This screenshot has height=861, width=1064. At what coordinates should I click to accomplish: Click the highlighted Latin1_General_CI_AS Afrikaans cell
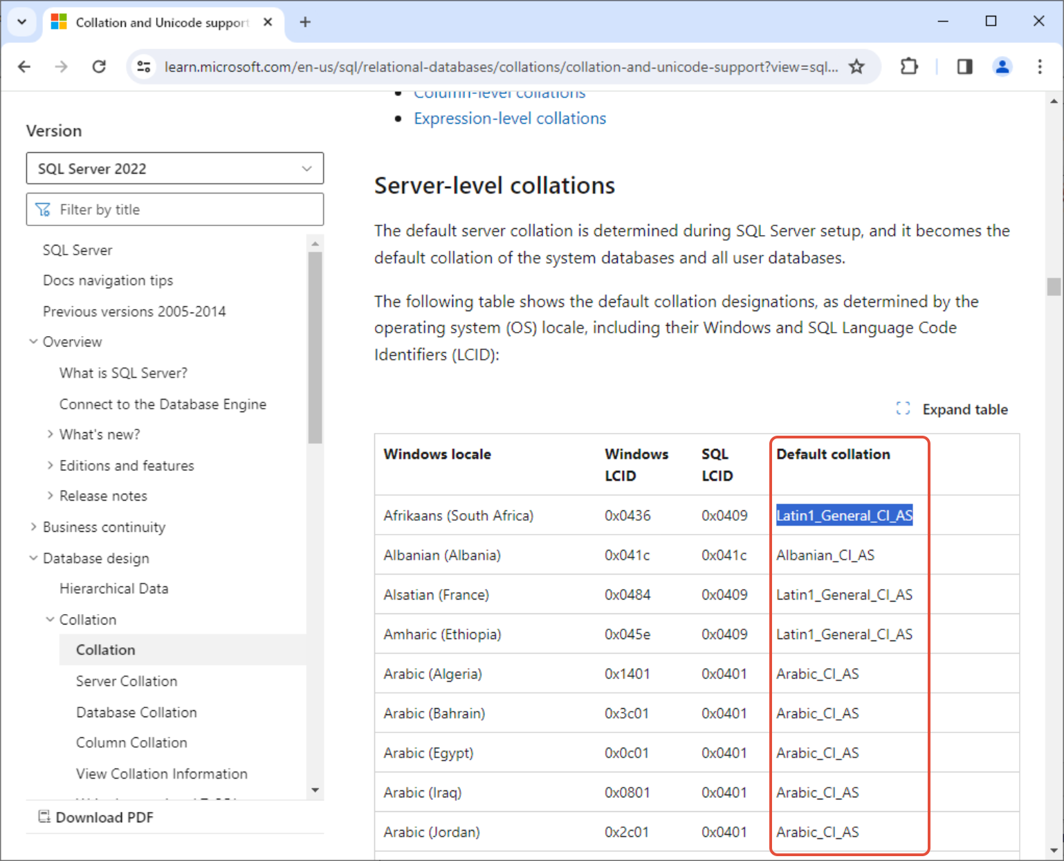pos(844,515)
